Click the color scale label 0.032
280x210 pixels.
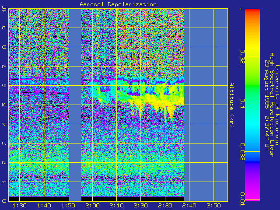pyautogui.click(x=242, y=152)
